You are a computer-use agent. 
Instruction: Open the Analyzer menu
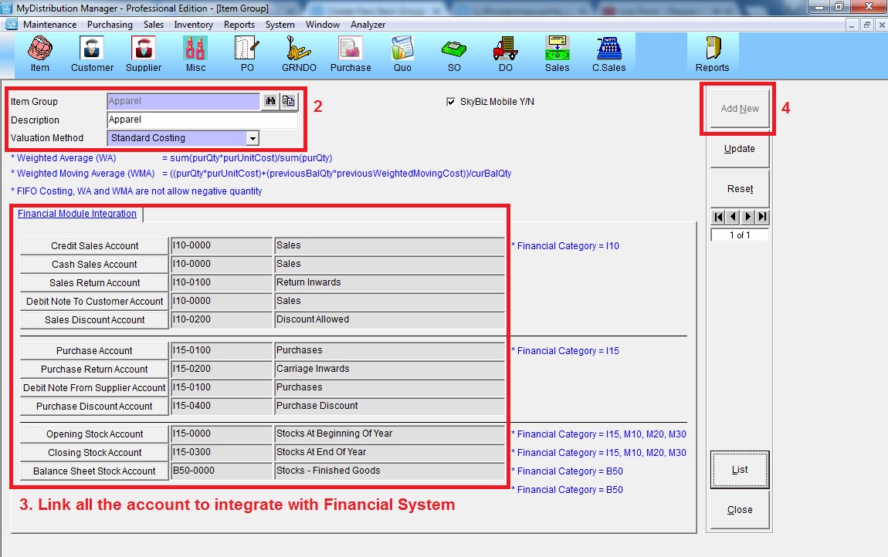pyautogui.click(x=368, y=25)
